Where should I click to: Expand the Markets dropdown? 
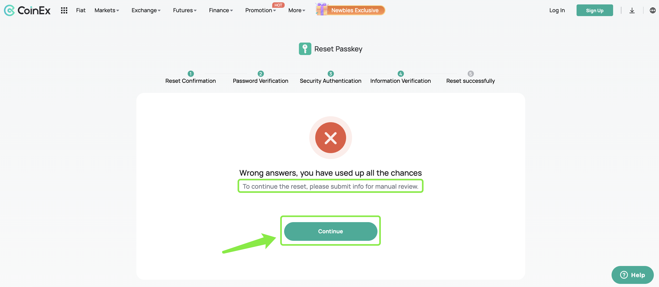[x=107, y=10]
